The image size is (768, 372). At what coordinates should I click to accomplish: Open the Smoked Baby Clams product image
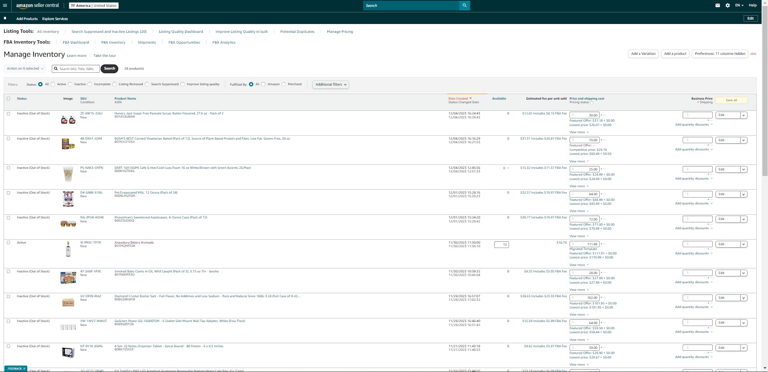[68, 278]
